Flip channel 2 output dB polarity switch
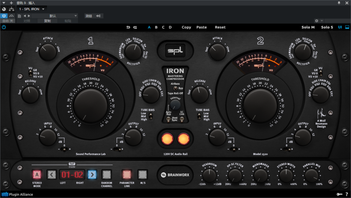 click(287, 149)
